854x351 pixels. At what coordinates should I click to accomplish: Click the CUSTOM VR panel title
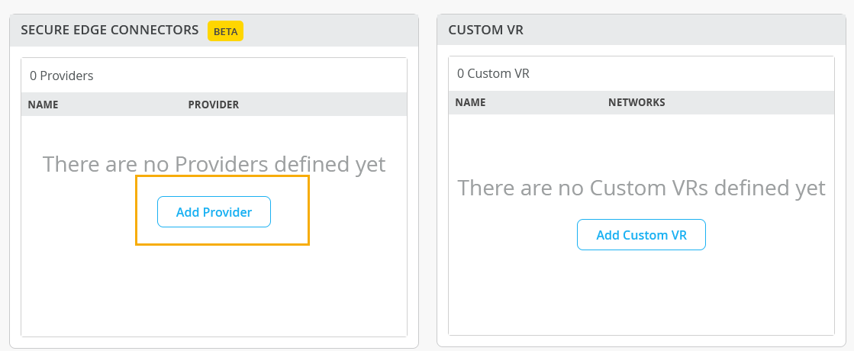[x=486, y=30]
